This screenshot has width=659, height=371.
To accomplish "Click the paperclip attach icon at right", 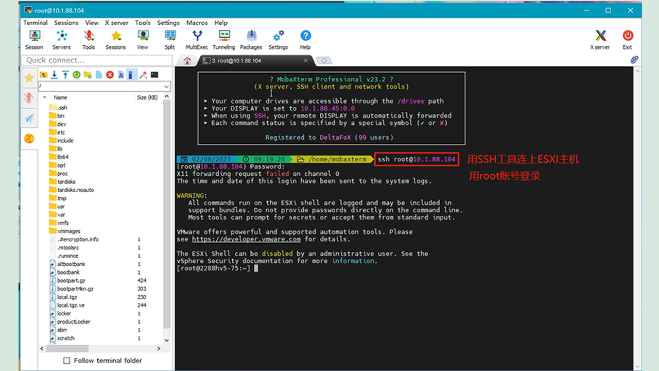I will pos(634,60).
